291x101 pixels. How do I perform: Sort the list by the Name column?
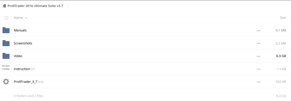click(18, 18)
